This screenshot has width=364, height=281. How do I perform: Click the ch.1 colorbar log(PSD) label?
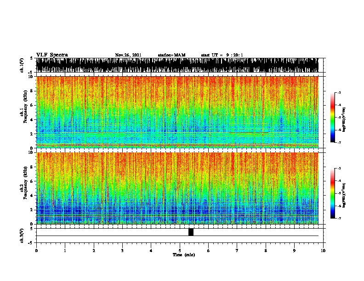coord(344,119)
